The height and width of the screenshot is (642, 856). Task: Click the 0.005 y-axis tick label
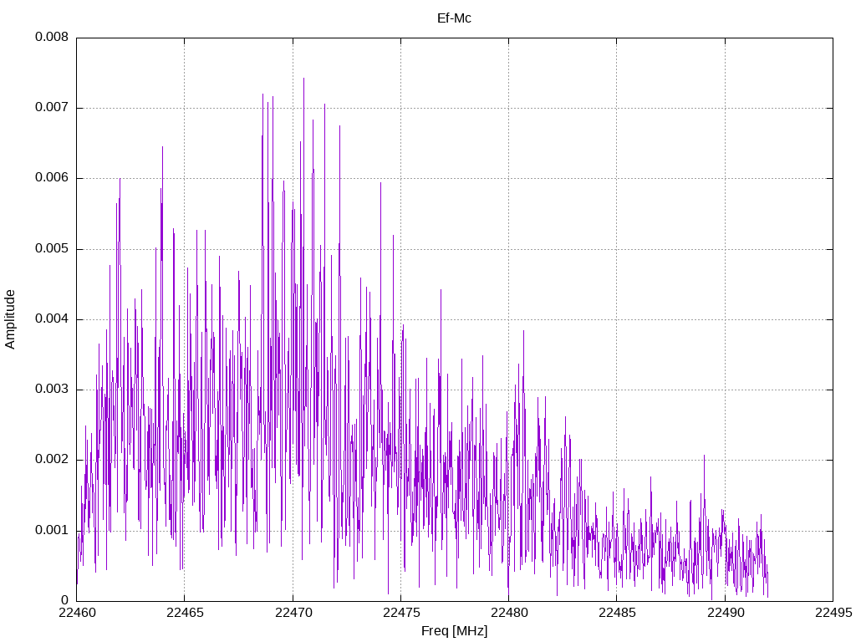coord(52,248)
